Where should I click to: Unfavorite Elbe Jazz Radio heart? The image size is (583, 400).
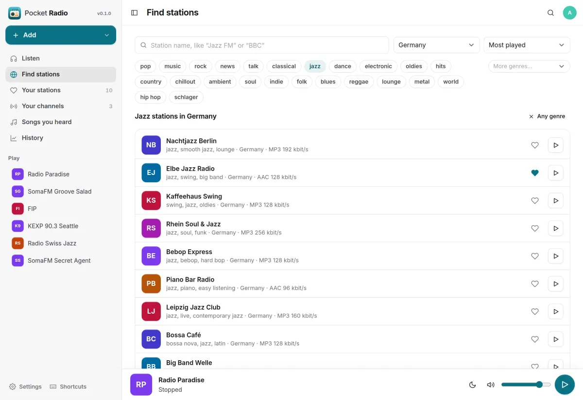click(535, 173)
